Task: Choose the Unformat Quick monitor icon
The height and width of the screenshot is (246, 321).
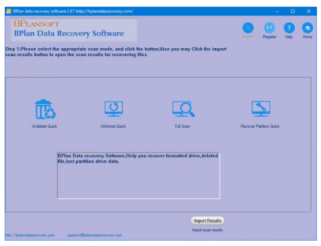Action: [x=114, y=109]
